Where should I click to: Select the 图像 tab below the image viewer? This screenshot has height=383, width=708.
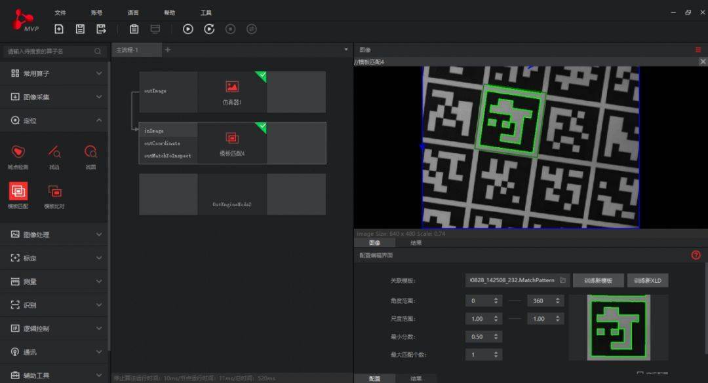(x=375, y=243)
